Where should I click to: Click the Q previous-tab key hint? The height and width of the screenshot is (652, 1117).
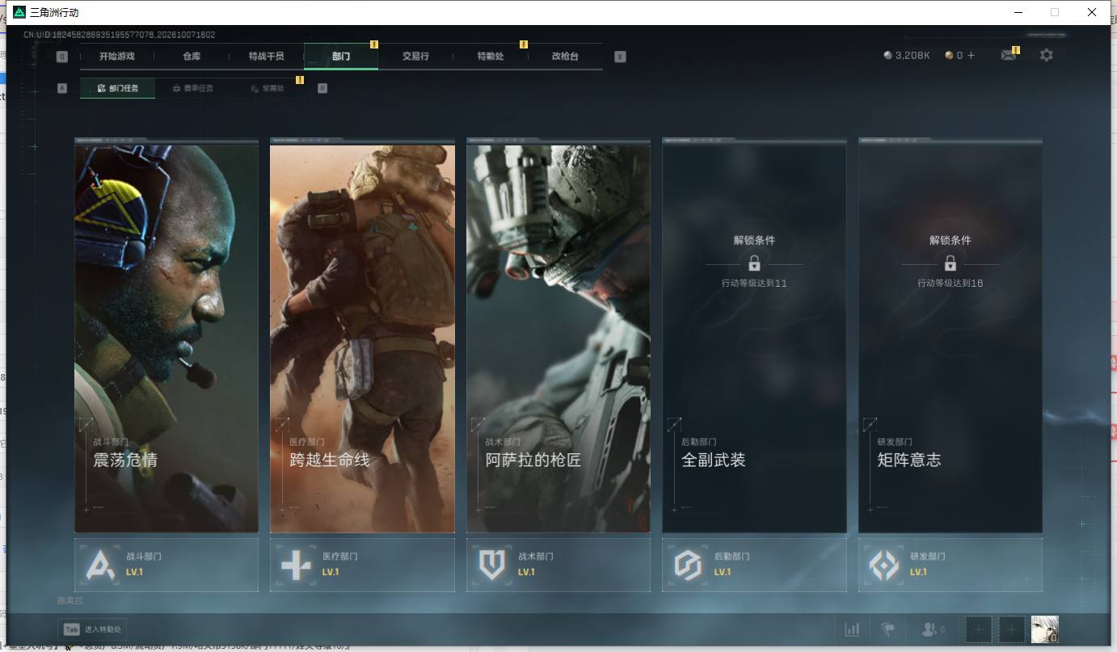pyautogui.click(x=62, y=57)
